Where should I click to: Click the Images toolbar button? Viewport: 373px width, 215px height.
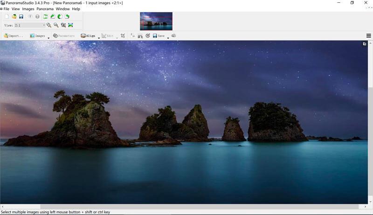click(37, 36)
